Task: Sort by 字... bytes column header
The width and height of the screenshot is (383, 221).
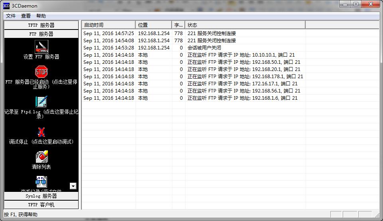Action: pyautogui.click(x=178, y=25)
